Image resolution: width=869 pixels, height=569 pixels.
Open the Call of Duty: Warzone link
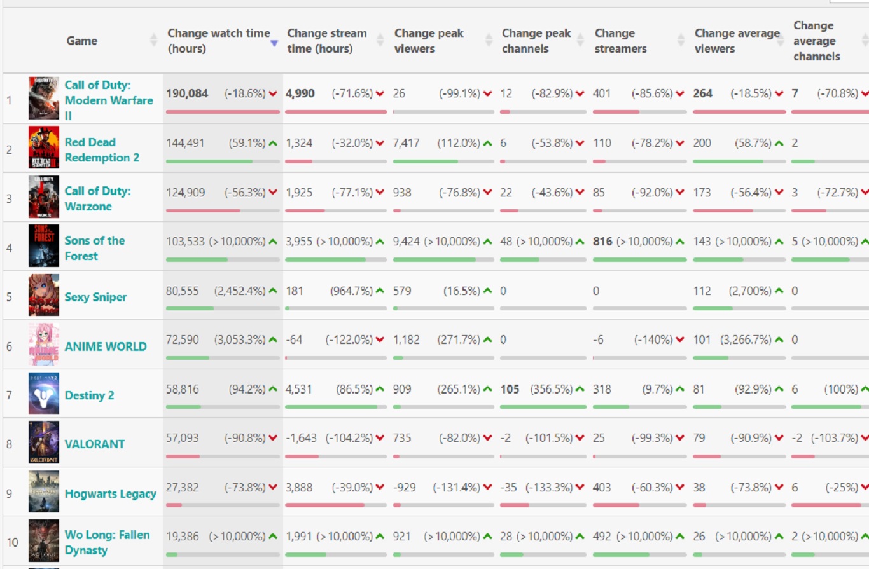[x=97, y=198]
